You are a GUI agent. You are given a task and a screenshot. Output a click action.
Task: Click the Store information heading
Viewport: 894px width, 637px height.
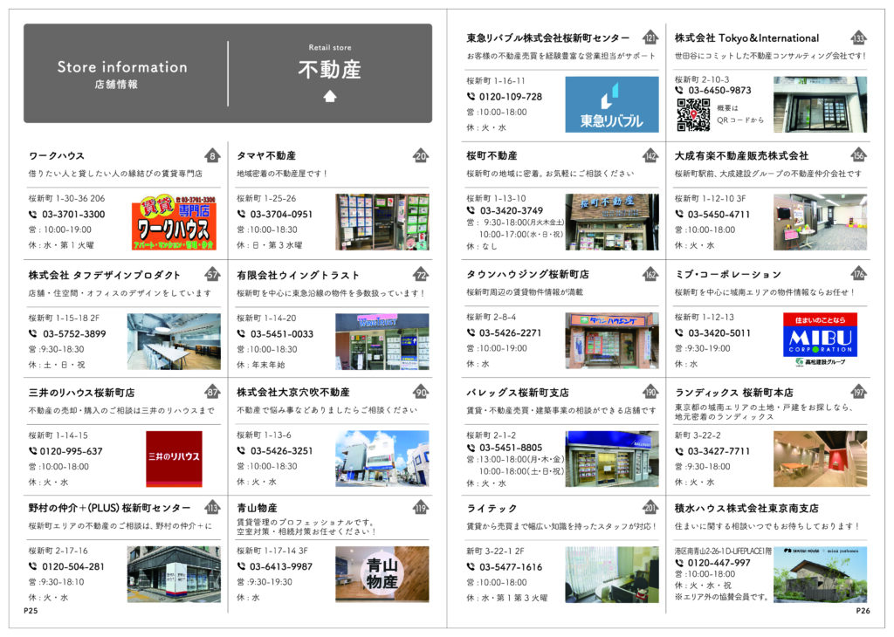[x=122, y=66]
